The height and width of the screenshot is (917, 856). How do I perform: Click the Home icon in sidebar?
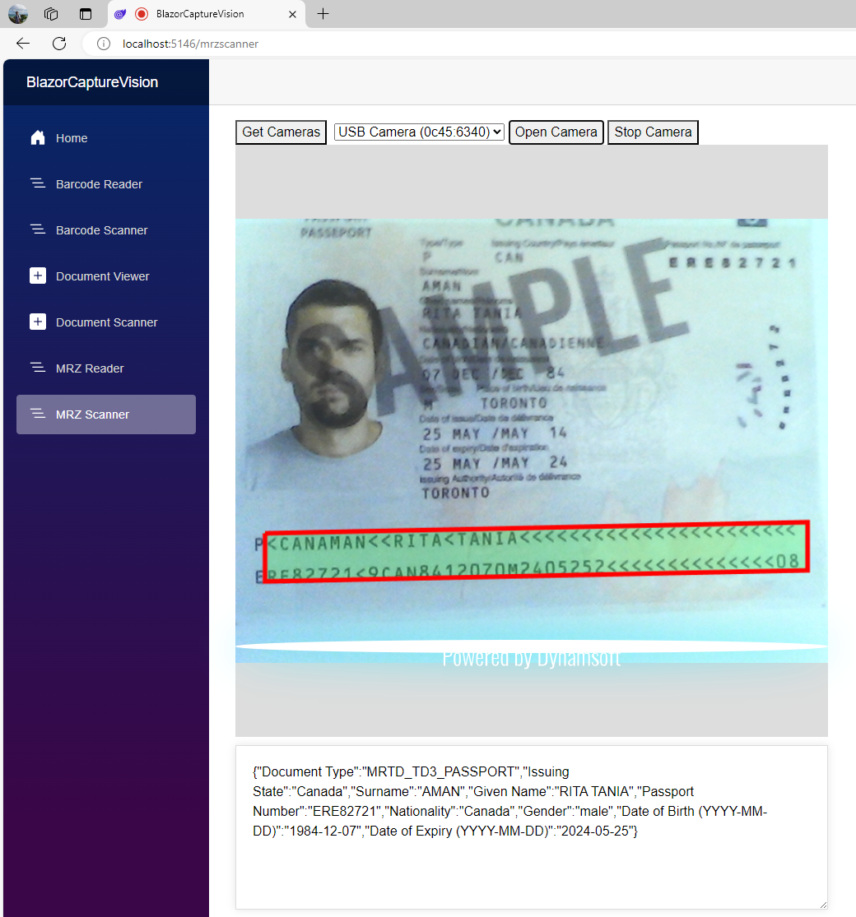click(38, 138)
